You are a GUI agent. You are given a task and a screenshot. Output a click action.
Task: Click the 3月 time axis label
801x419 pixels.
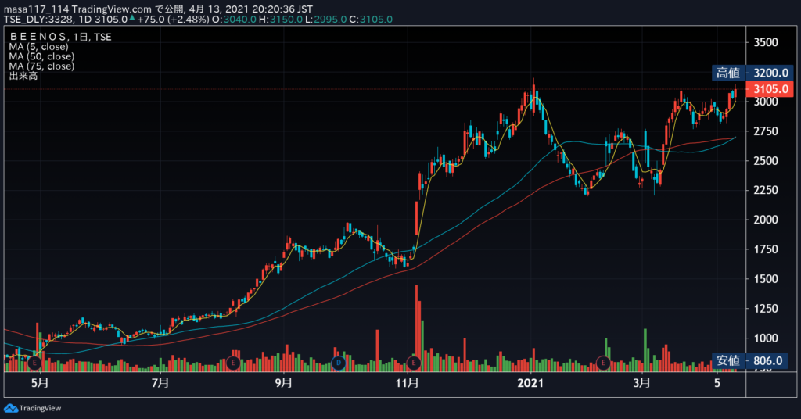(x=641, y=383)
